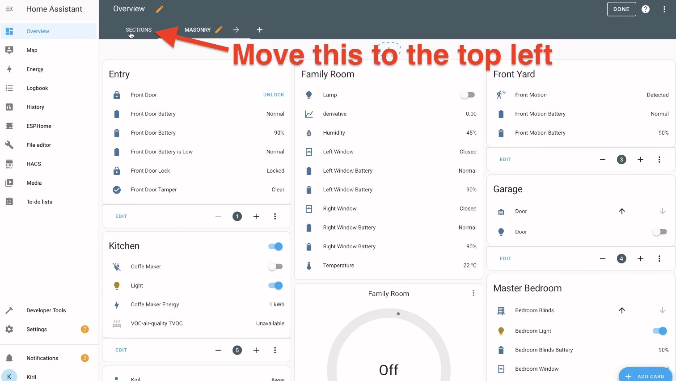Open Front Yard card three-dot menu
Viewport: 676px width, 381px height.
point(659,160)
